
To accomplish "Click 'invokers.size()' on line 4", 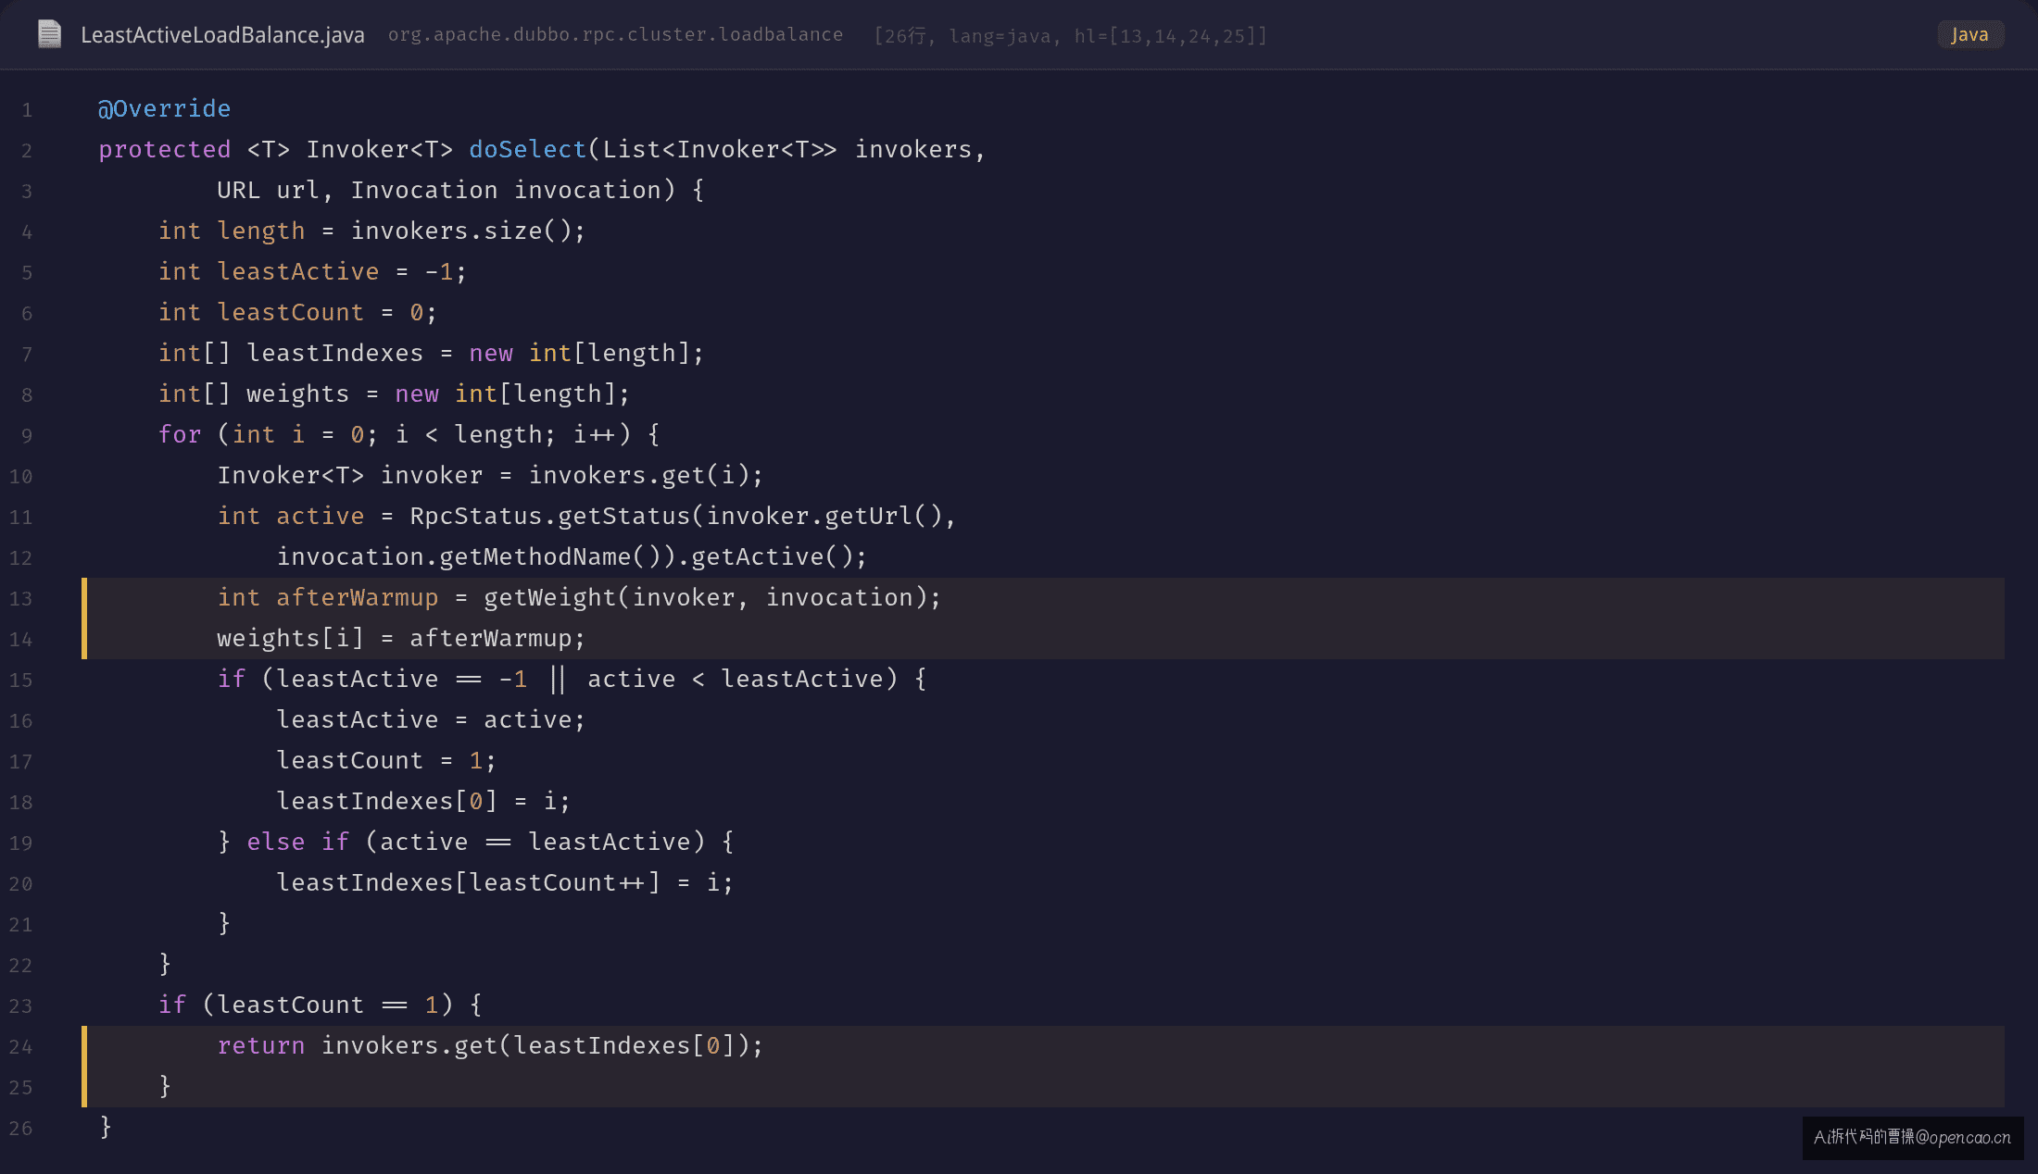I will (459, 231).
